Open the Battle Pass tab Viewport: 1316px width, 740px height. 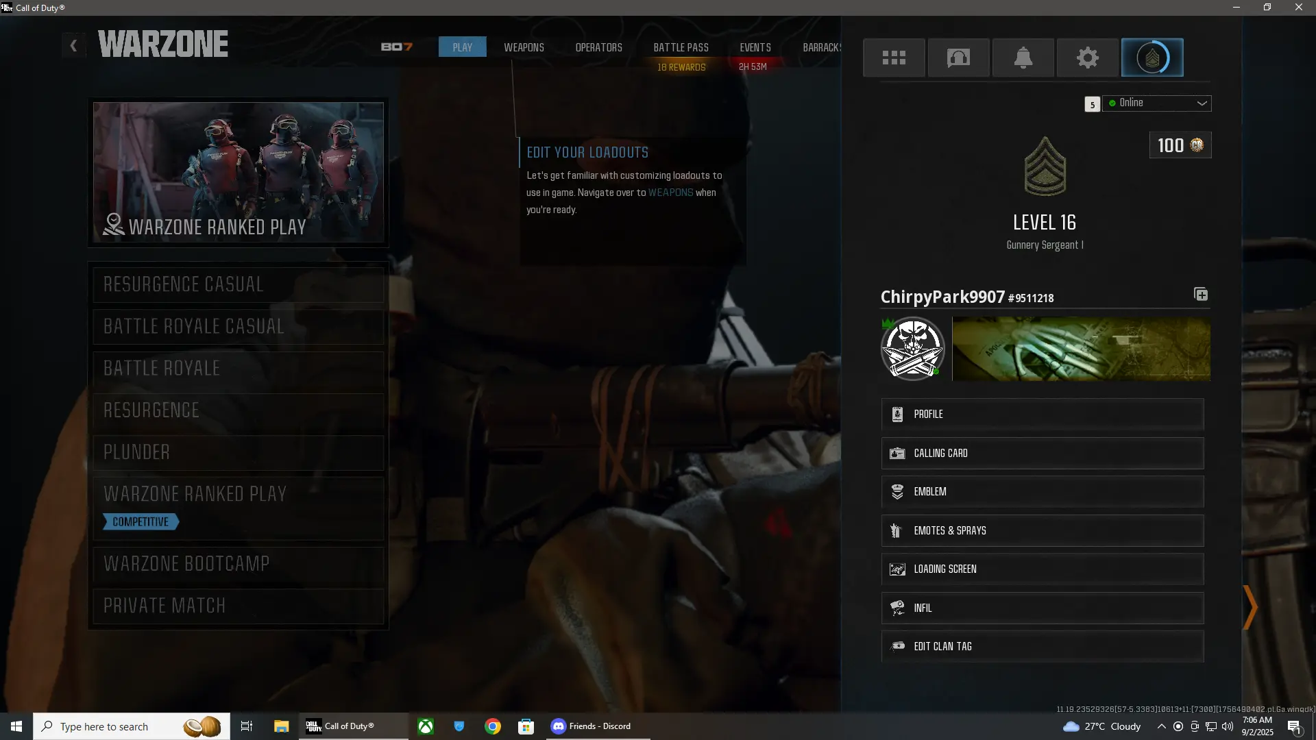(681, 47)
